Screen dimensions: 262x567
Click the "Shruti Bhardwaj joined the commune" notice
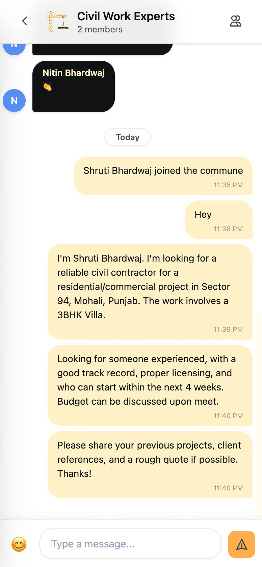[x=163, y=175]
